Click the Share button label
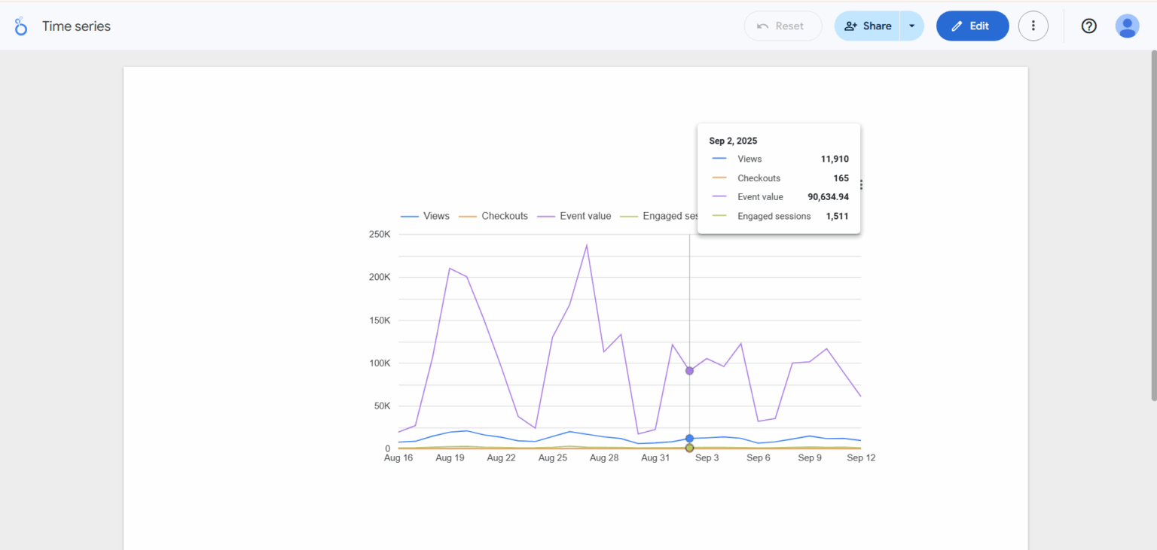The width and height of the screenshot is (1157, 550). tap(875, 26)
